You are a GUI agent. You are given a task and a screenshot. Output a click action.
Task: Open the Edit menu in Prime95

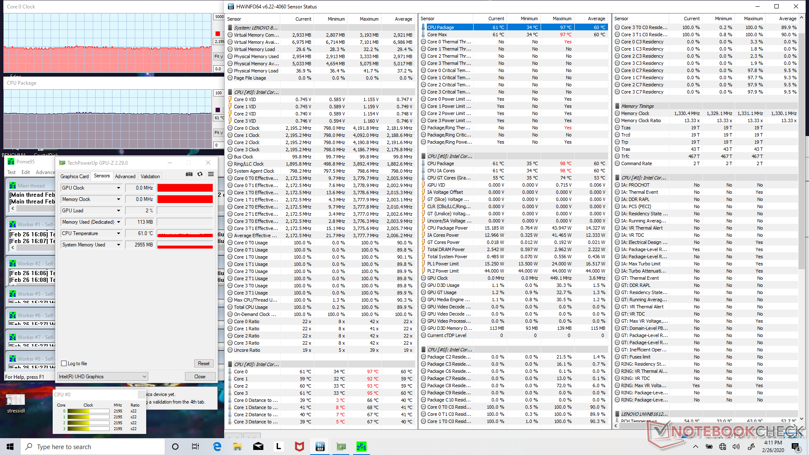pyautogui.click(x=26, y=172)
